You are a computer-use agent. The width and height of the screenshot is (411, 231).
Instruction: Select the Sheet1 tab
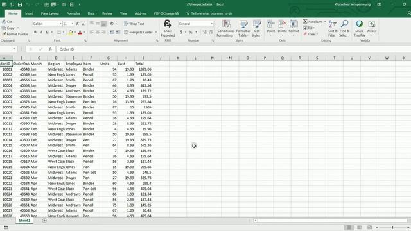click(24, 221)
